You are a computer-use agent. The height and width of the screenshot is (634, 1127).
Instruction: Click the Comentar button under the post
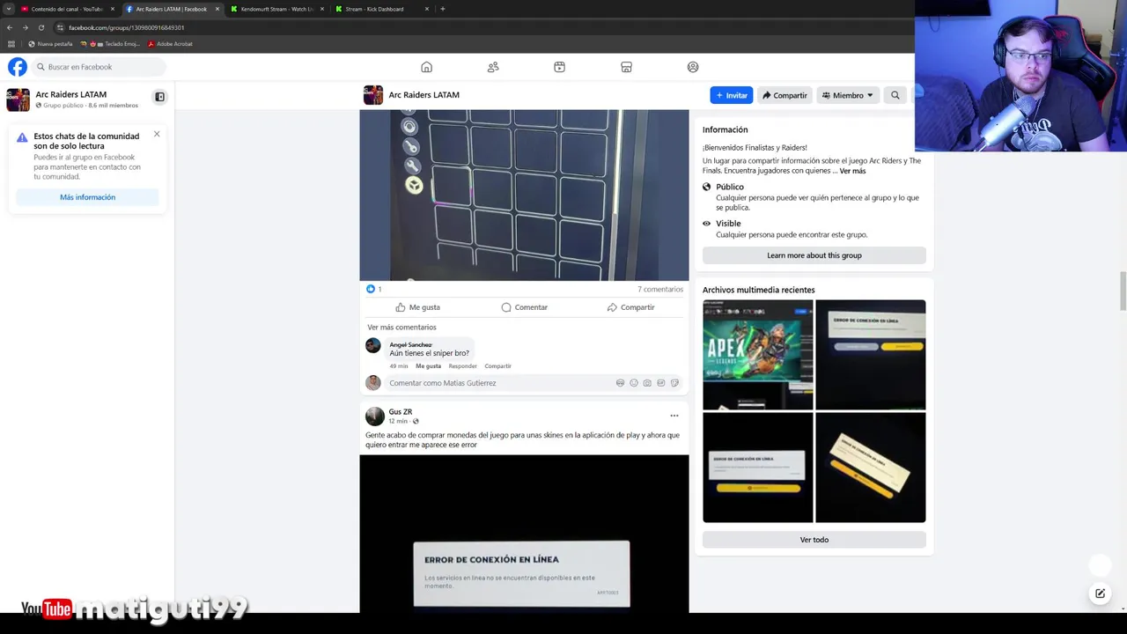click(x=524, y=307)
